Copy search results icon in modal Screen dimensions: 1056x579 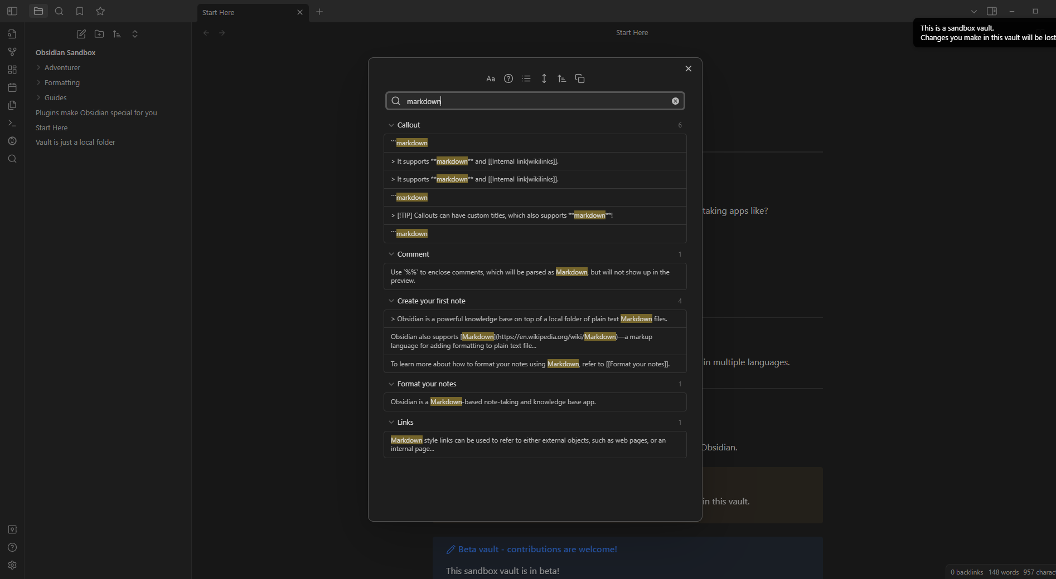point(580,78)
